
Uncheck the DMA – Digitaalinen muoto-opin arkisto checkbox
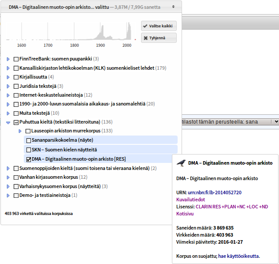[x=29, y=159]
